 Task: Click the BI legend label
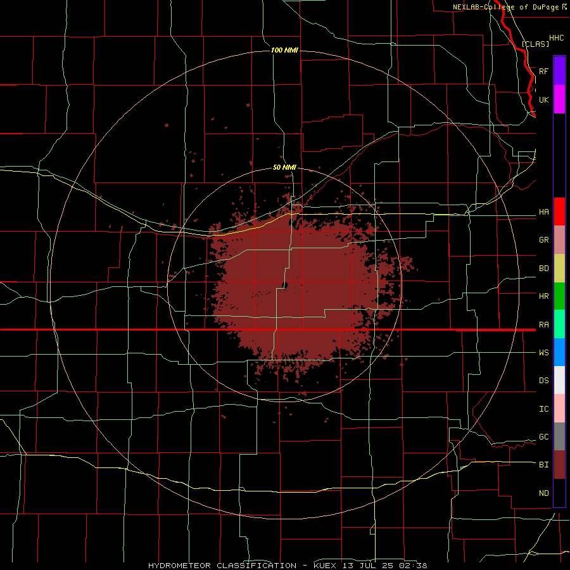(x=543, y=465)
